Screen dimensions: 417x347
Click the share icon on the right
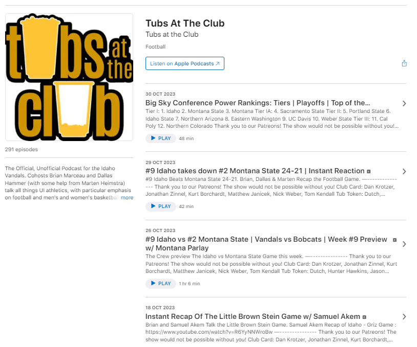click(x=404, y=63)
